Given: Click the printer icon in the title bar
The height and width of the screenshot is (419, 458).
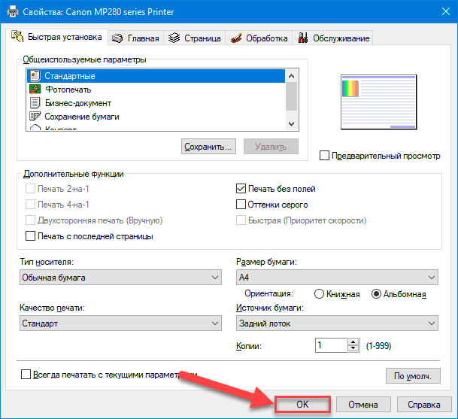Looking at the screenshot, I should pyautogui.click(x=12, y=12).
